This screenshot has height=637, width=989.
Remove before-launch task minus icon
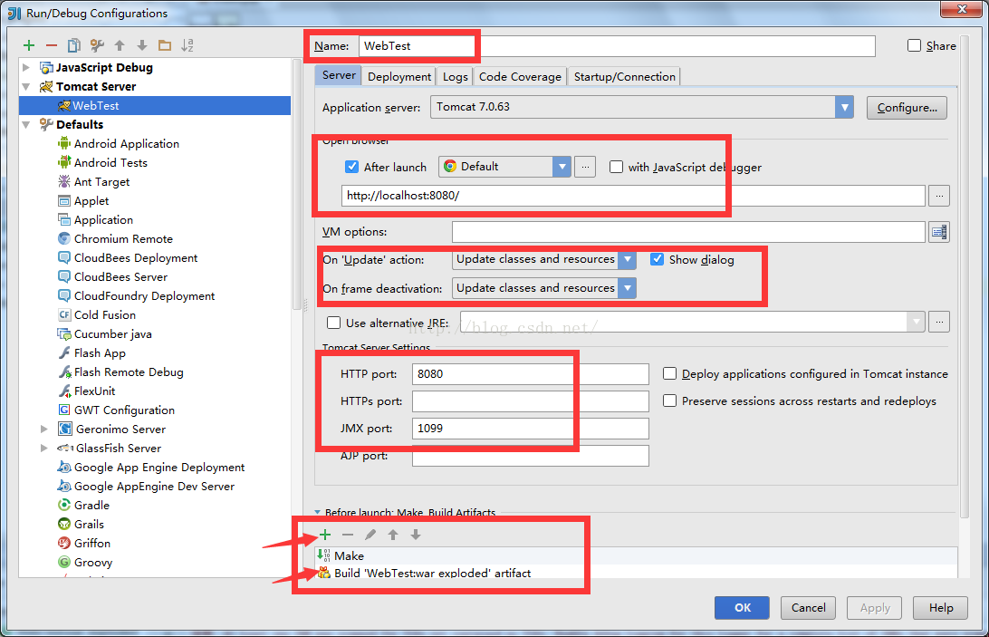348,535
